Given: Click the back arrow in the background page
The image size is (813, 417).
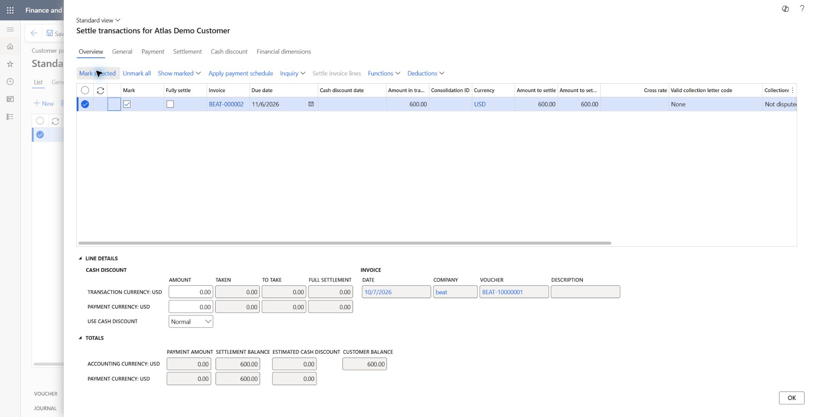Looking at the screenshot, I should click(34, 33).
